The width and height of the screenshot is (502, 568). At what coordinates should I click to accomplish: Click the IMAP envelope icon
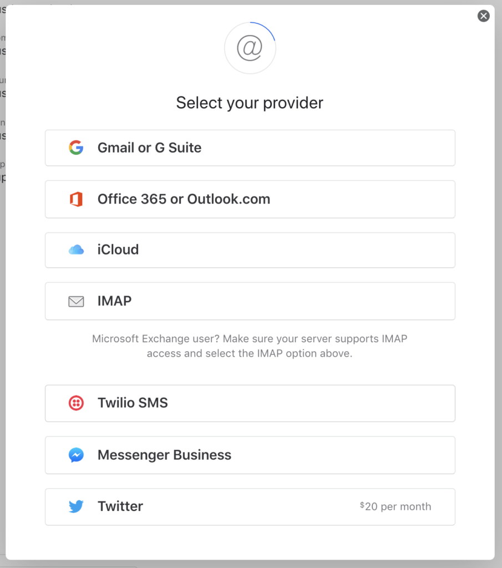76,301
